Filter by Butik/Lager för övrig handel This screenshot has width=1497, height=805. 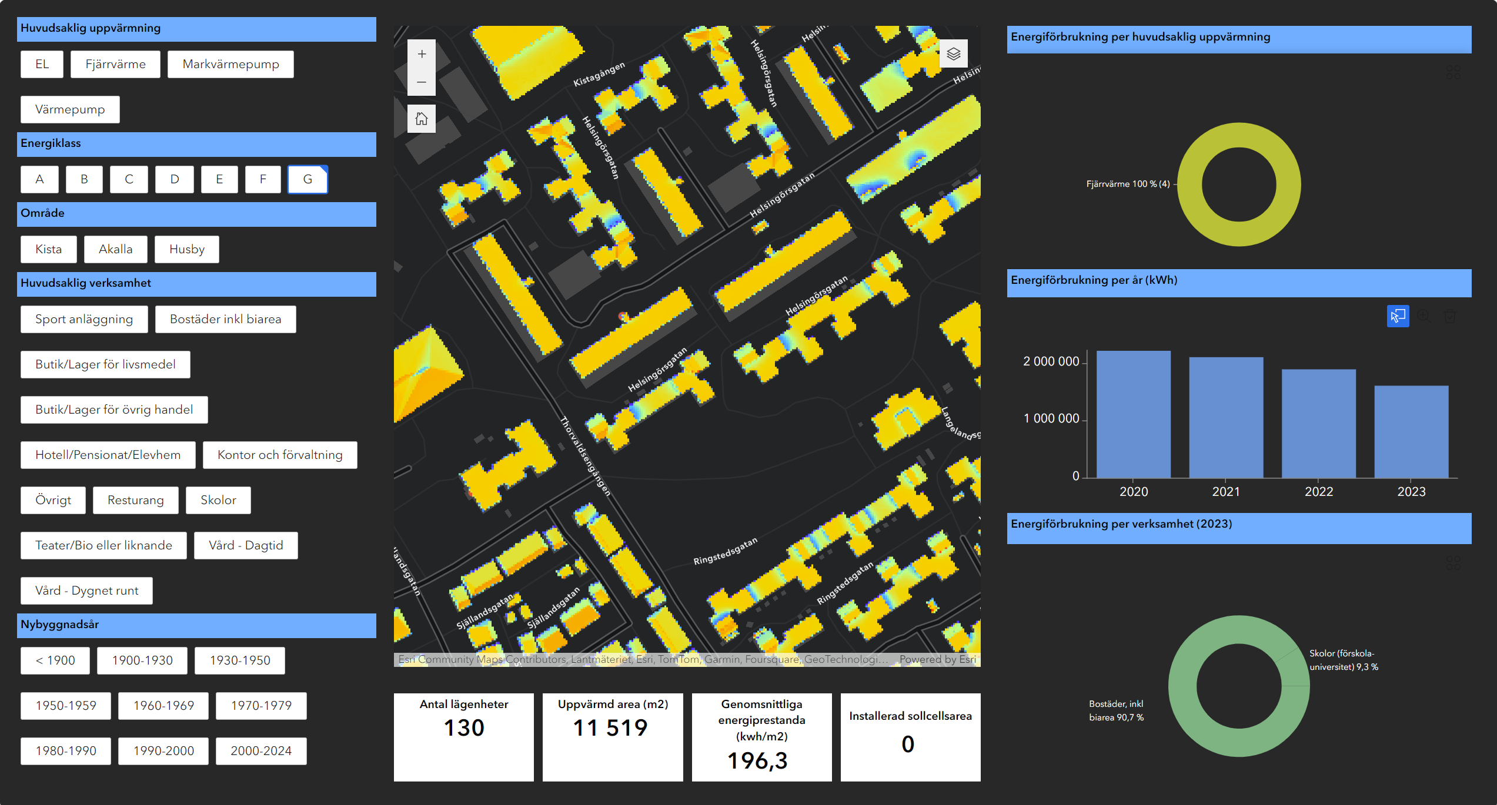[114, 410]
